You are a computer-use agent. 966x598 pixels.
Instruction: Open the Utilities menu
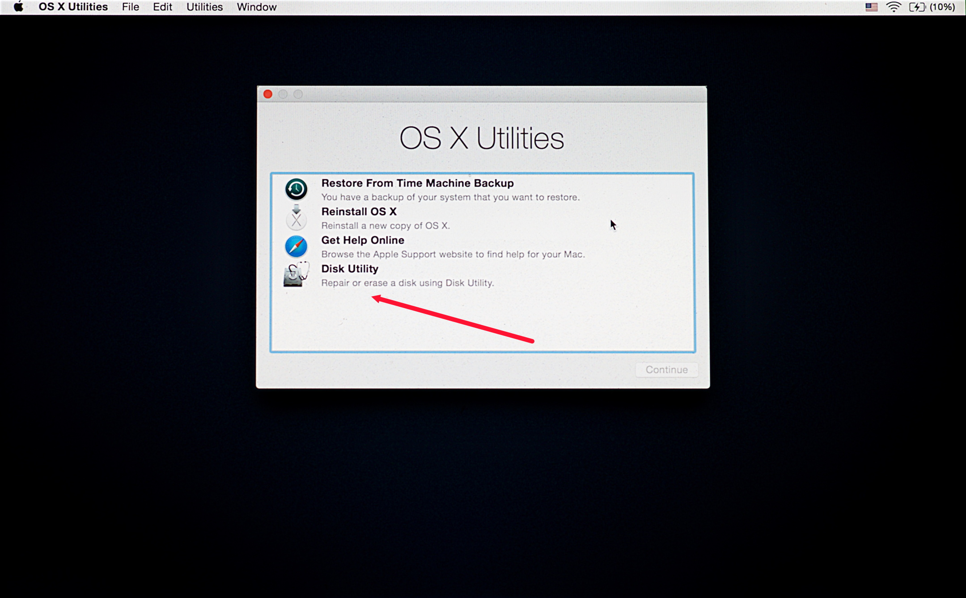click(204, 7)
